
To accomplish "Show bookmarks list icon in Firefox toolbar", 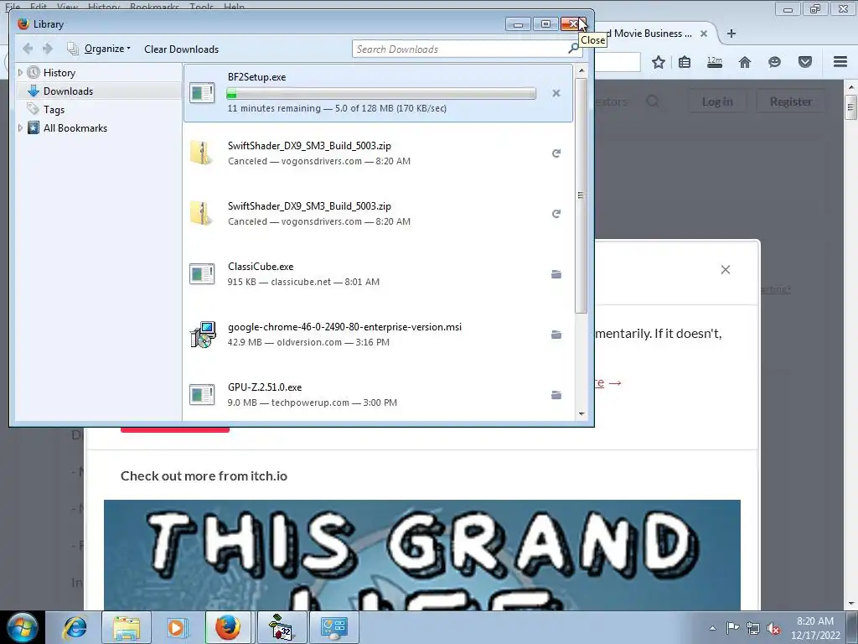I will pos(685,62).
